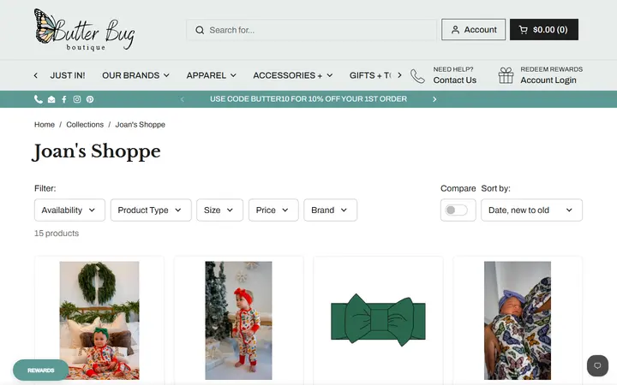
Task: Expand the OUR BRANDS menu
Action: 135,75
